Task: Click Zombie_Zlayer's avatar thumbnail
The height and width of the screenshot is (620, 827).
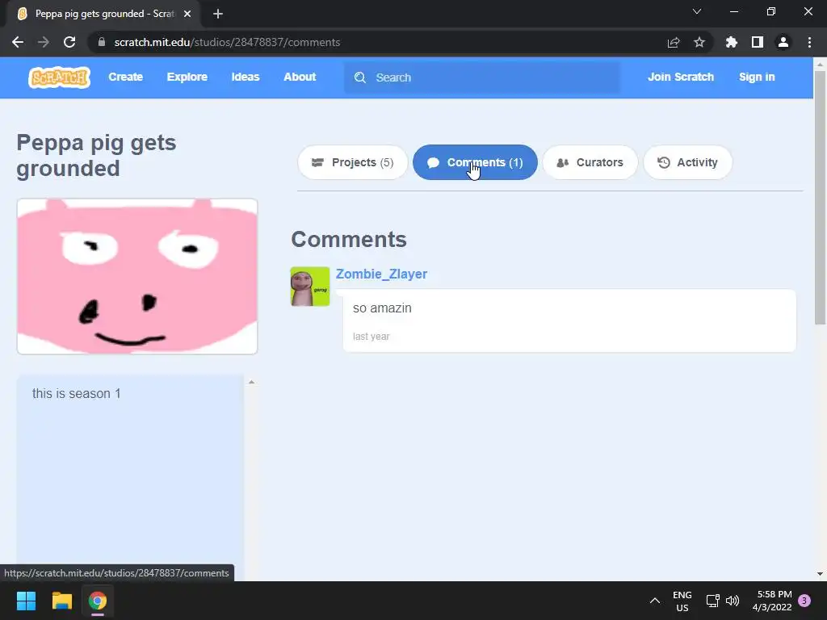Action: [x=310, y=287]
